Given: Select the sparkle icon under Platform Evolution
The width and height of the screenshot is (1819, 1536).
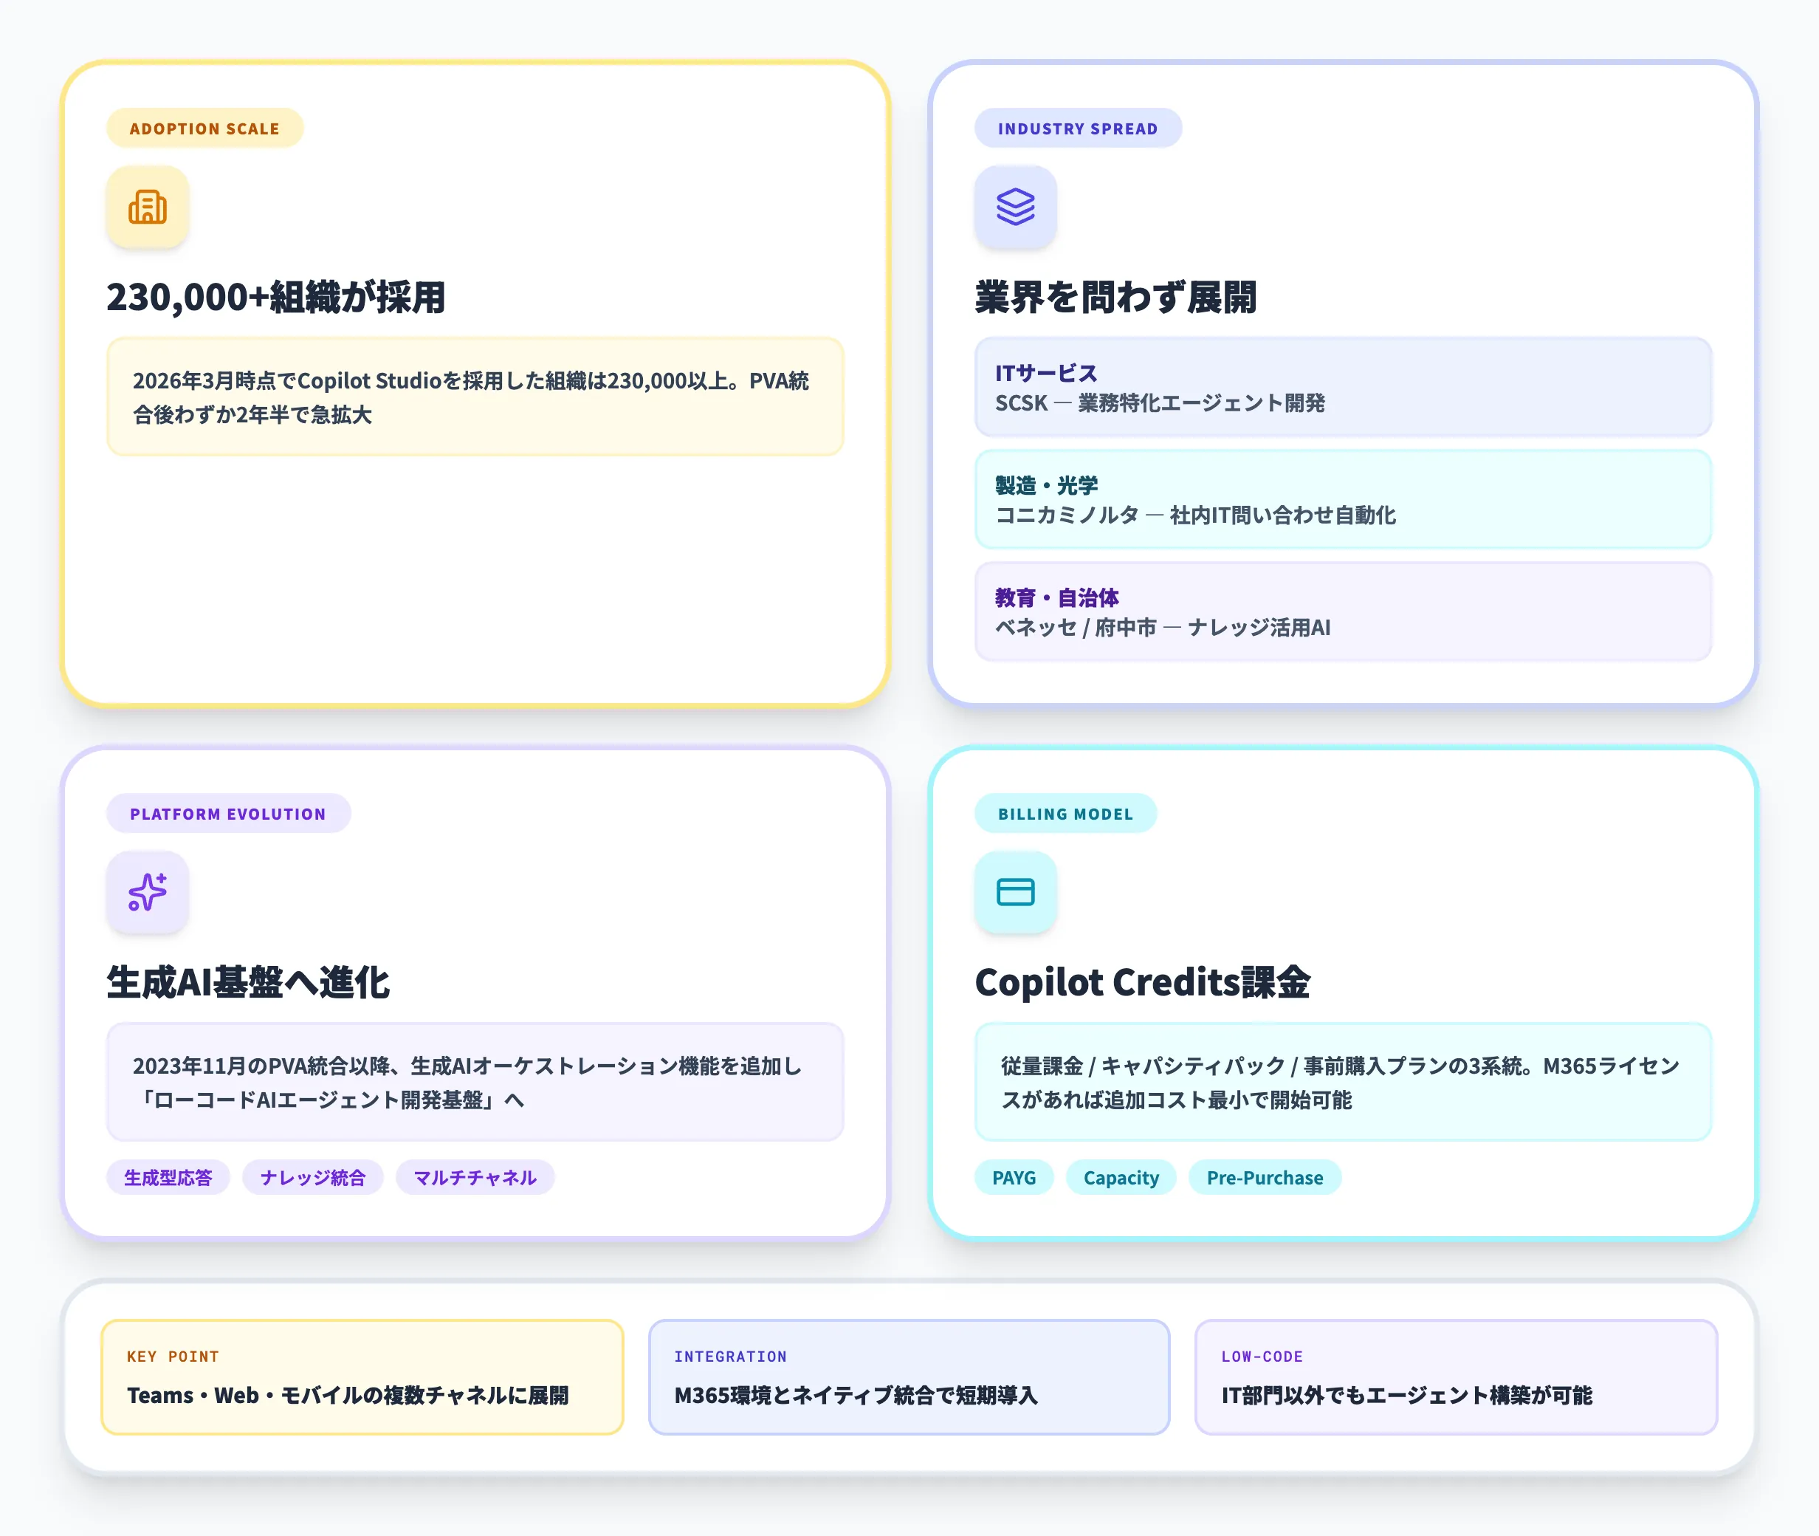Looking at the screenshot, I should (x=148, y=893).
